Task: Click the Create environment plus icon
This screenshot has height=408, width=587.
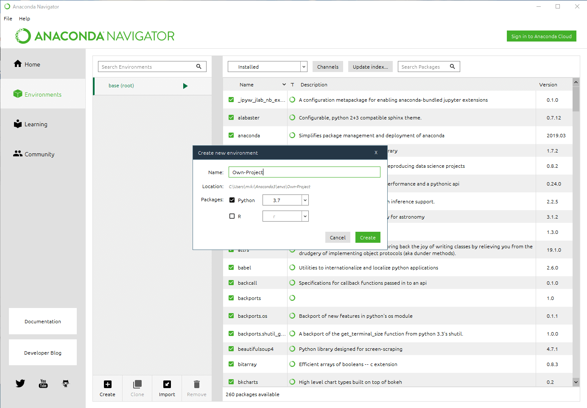Action: point(108,384)
